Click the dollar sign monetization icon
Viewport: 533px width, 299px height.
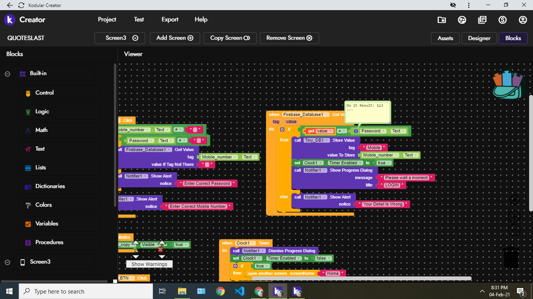pyautogui.click(x=503, y=20)
